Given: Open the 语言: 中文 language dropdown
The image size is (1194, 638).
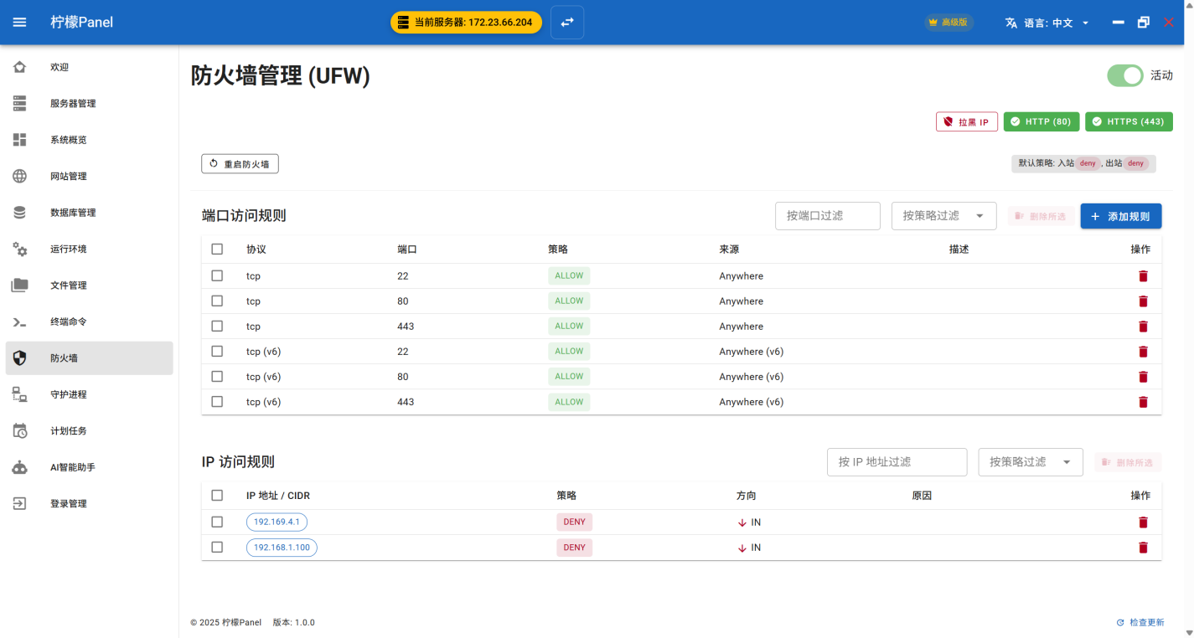Looking at the screenshot, I should point(1047,23).
